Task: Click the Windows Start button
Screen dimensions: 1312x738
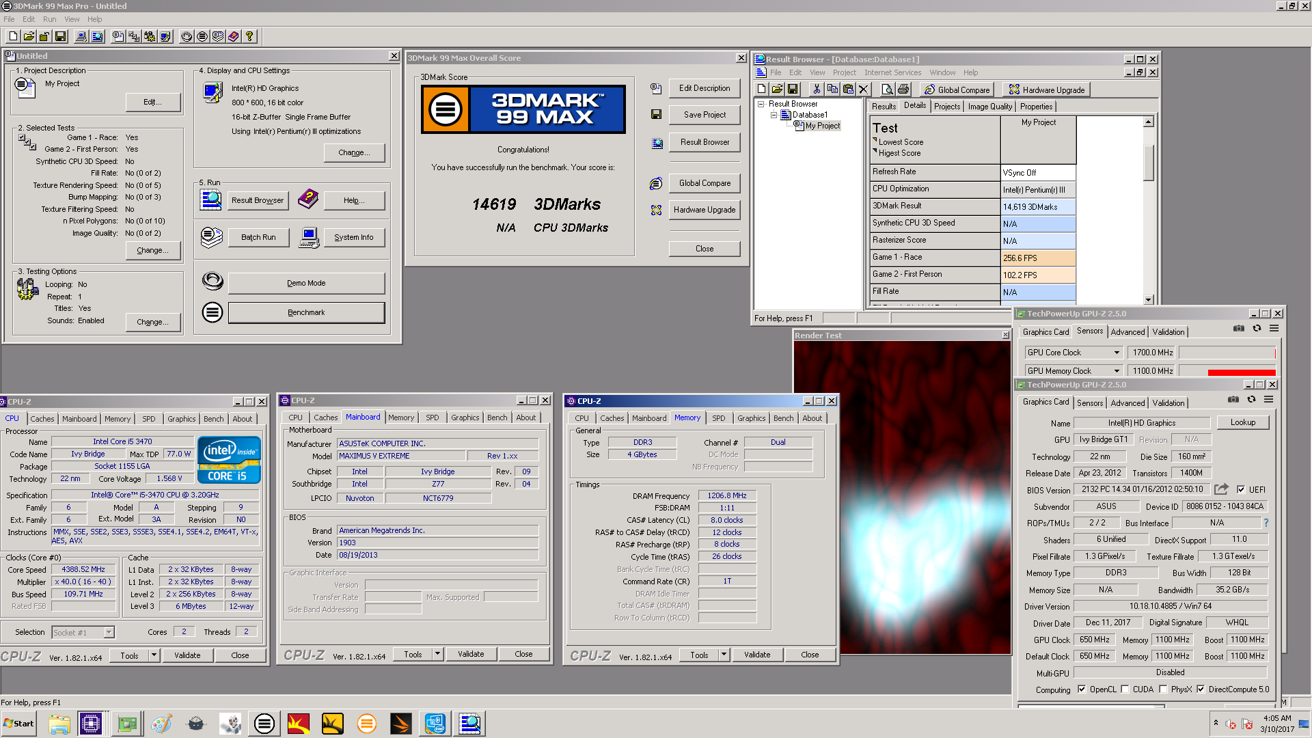Action: 19,723
